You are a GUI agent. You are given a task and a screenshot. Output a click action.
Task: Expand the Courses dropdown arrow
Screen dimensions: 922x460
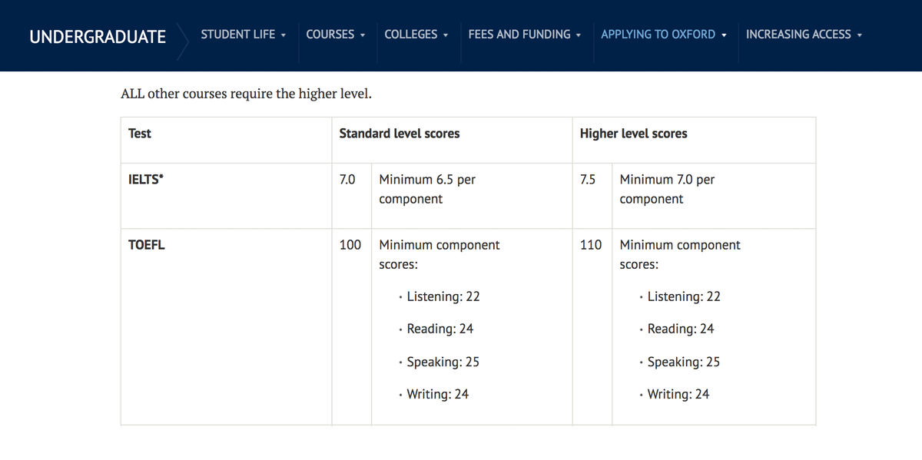pyautogui.click(x=363, y=35)
